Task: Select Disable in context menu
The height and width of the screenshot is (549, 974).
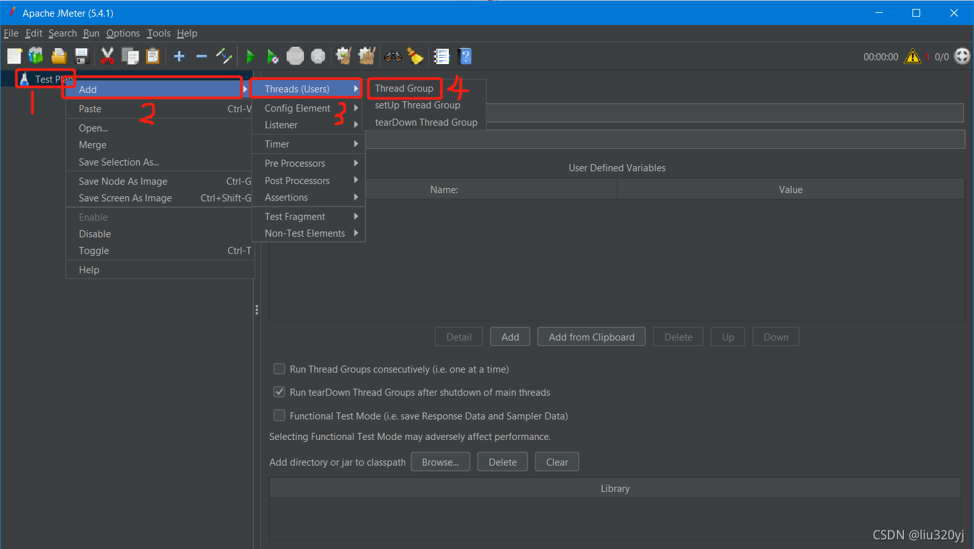Action: (160, 234)
